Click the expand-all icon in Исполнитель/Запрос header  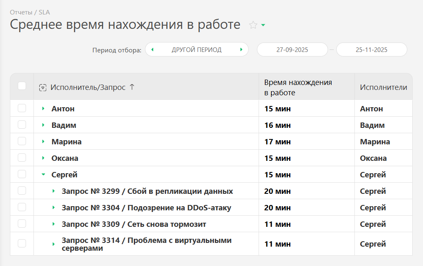pyautogui.click(x=42, y=87)
